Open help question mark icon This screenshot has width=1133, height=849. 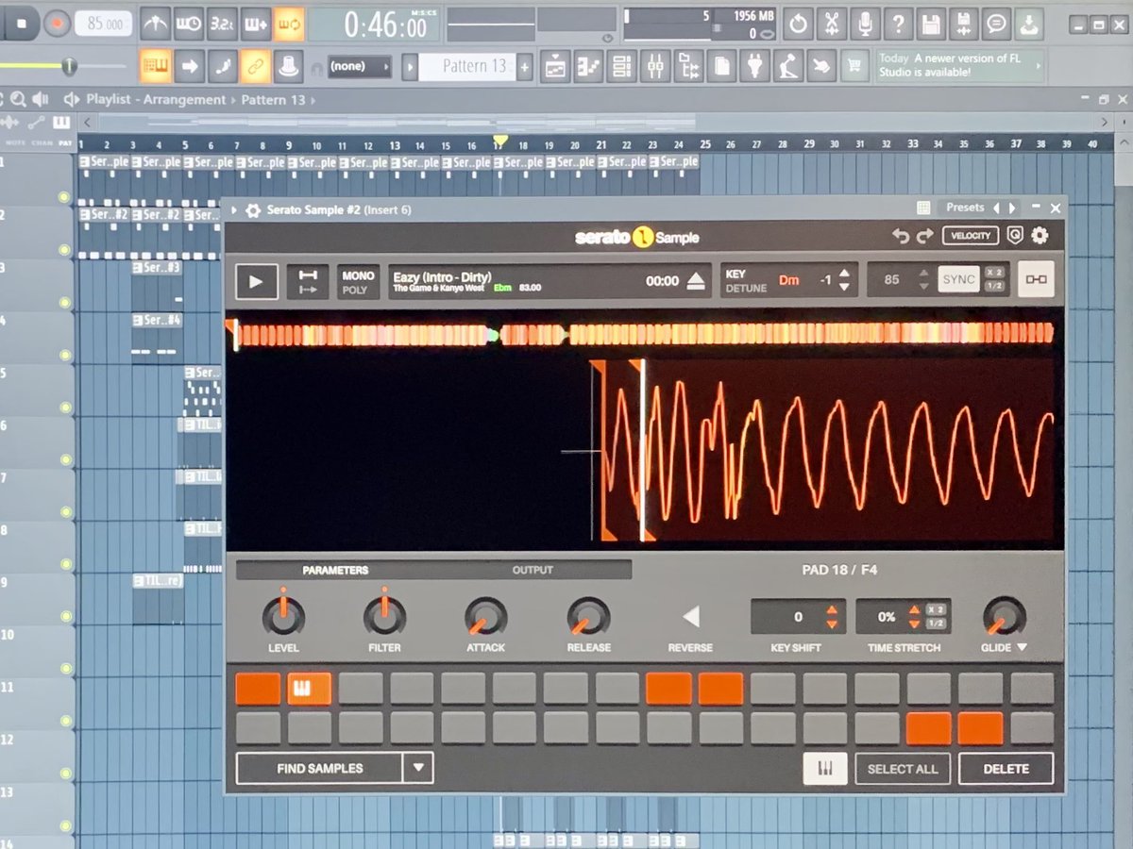click(x=897, y=24)
